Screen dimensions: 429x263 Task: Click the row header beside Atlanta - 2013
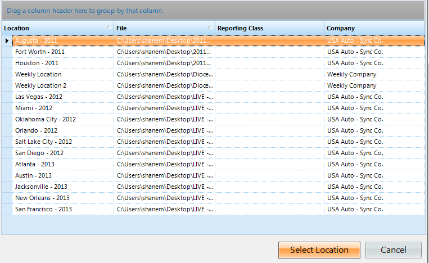pyautogui.click(x=7, y=164)
